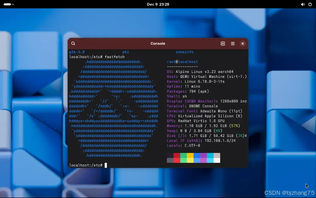This screenshot has width=316, height=198.
Task: Click the volume speaker icon in top bar
Action: click(303, 4)
